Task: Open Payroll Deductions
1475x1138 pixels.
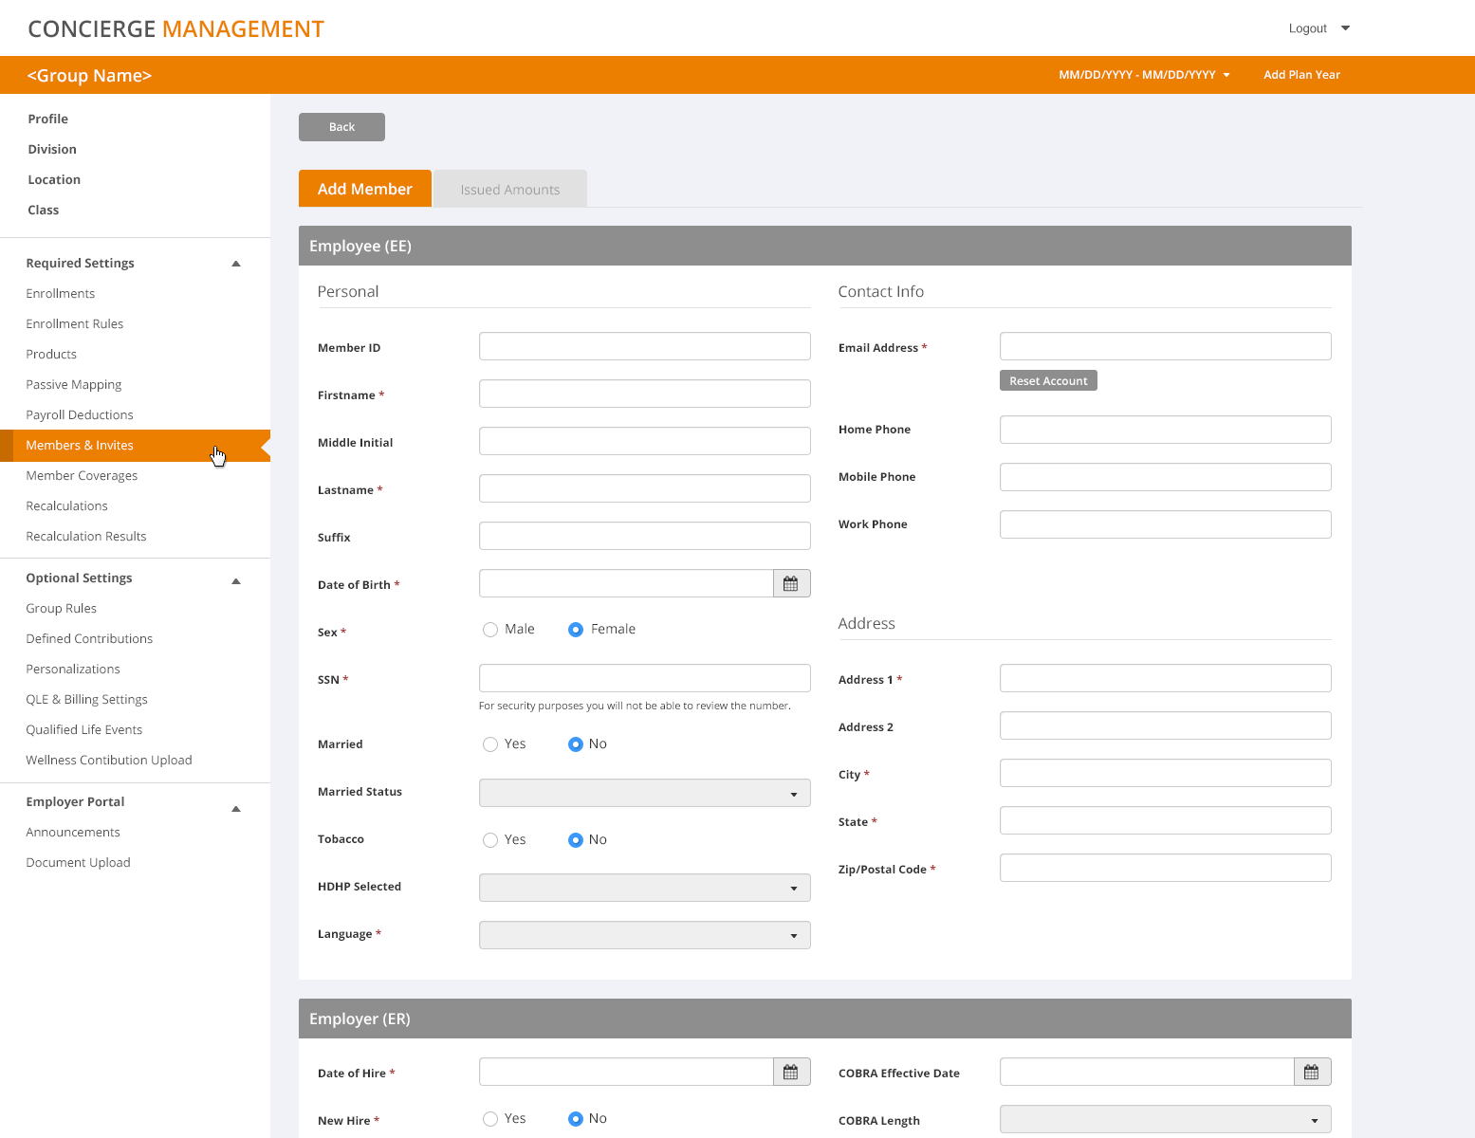Action: (x=80, y=414)
